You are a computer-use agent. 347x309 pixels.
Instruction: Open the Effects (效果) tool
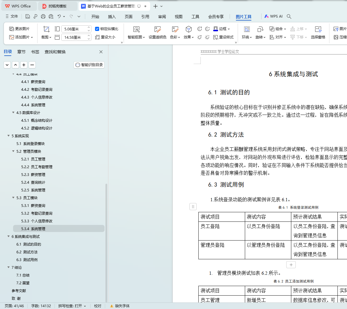click(189, 32)
